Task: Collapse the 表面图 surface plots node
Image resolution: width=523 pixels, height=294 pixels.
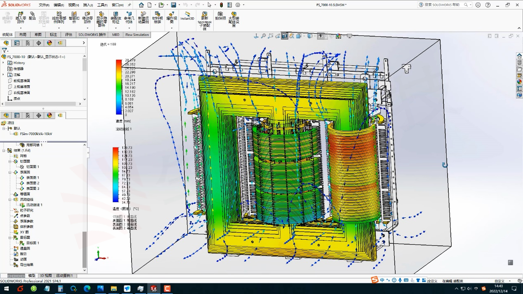Action: 10,172
